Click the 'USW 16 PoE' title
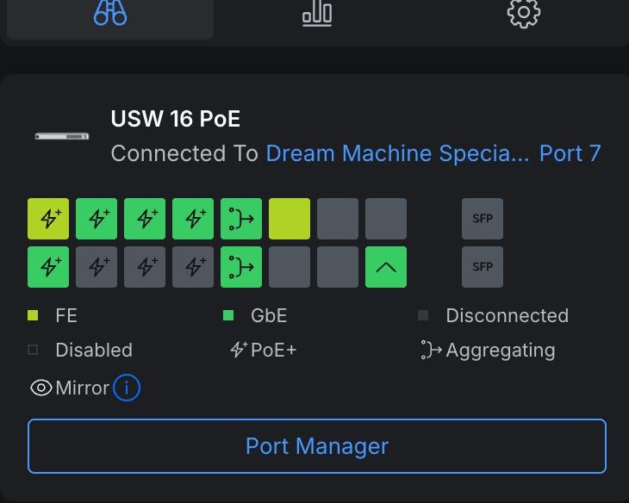Viewport: 629px width, 503px height. coord(175,119)
